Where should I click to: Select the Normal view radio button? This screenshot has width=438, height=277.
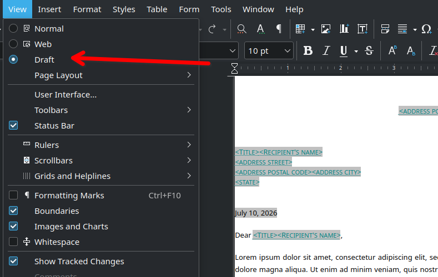(x=13, y=28)
